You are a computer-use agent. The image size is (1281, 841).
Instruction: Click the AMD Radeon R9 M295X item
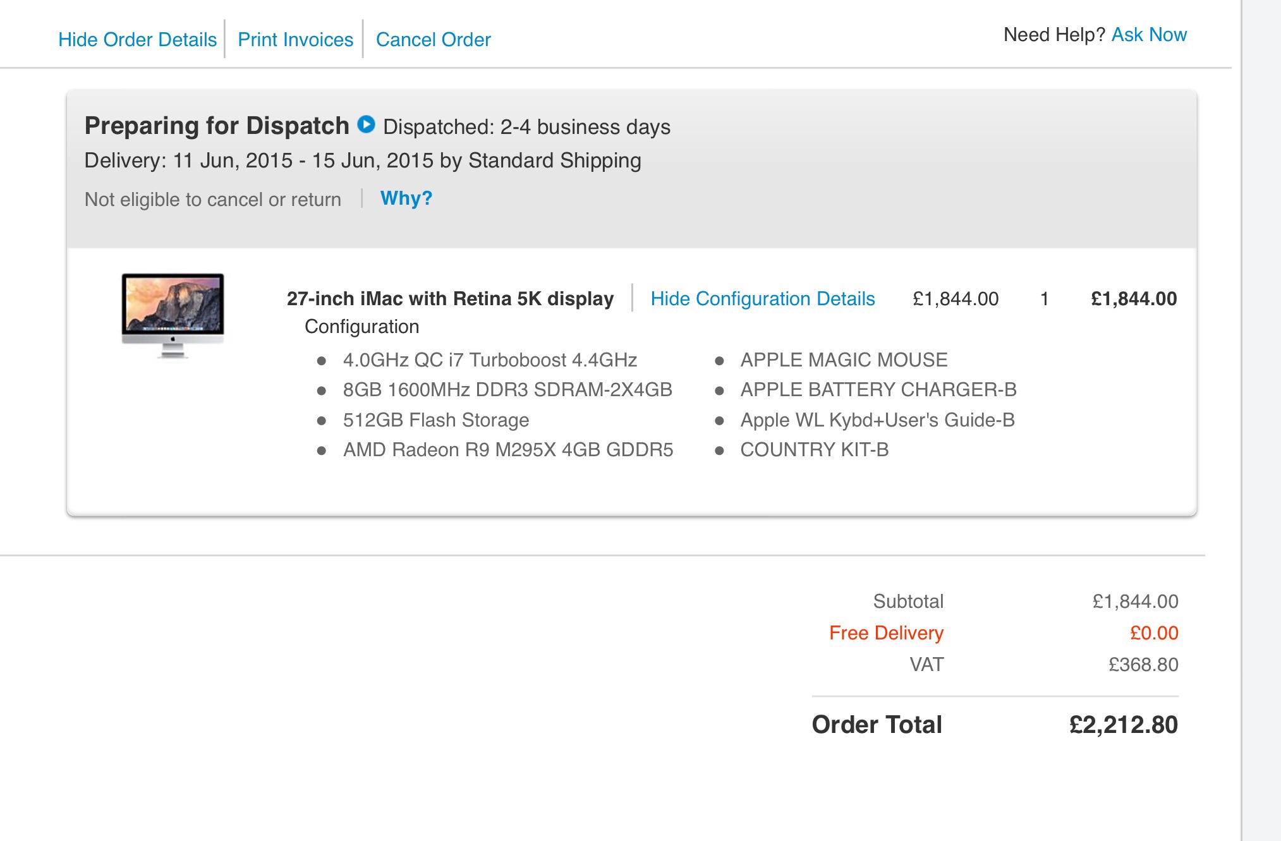(x=507, y=450)
